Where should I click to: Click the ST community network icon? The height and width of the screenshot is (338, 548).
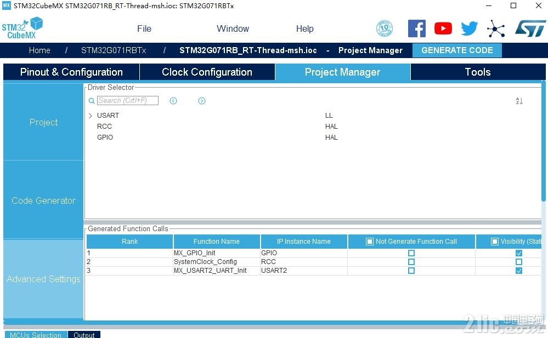tap(496, 28)
